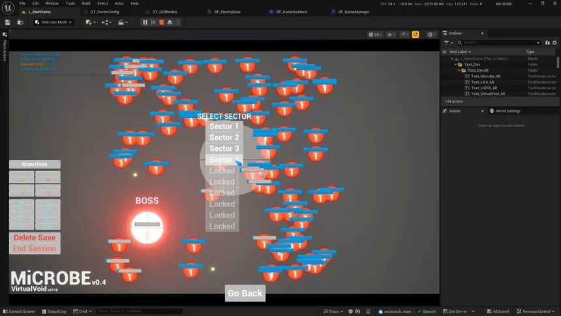Click the Go Back button
561x316 pixels.
pyautogui.click(x=245, y=293)
